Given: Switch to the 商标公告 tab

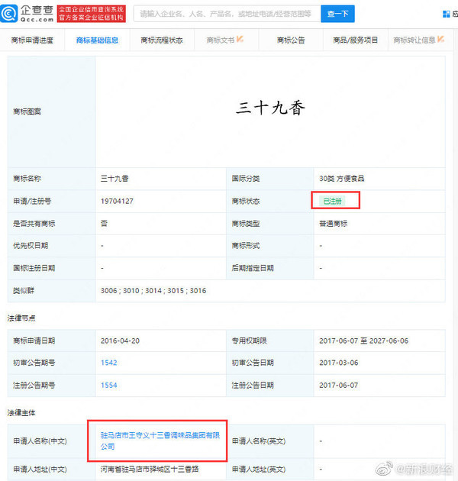Looking at the screenshot, I should 291,40.
